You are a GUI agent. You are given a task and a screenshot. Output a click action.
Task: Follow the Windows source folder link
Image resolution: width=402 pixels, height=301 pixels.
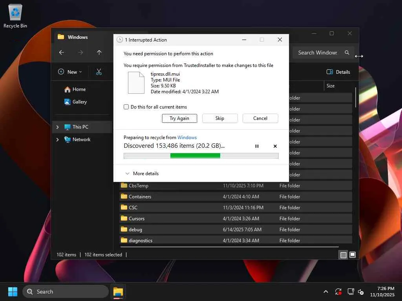click(x=187, y=138)
